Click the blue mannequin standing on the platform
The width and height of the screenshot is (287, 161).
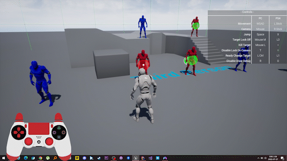point(143,27)
